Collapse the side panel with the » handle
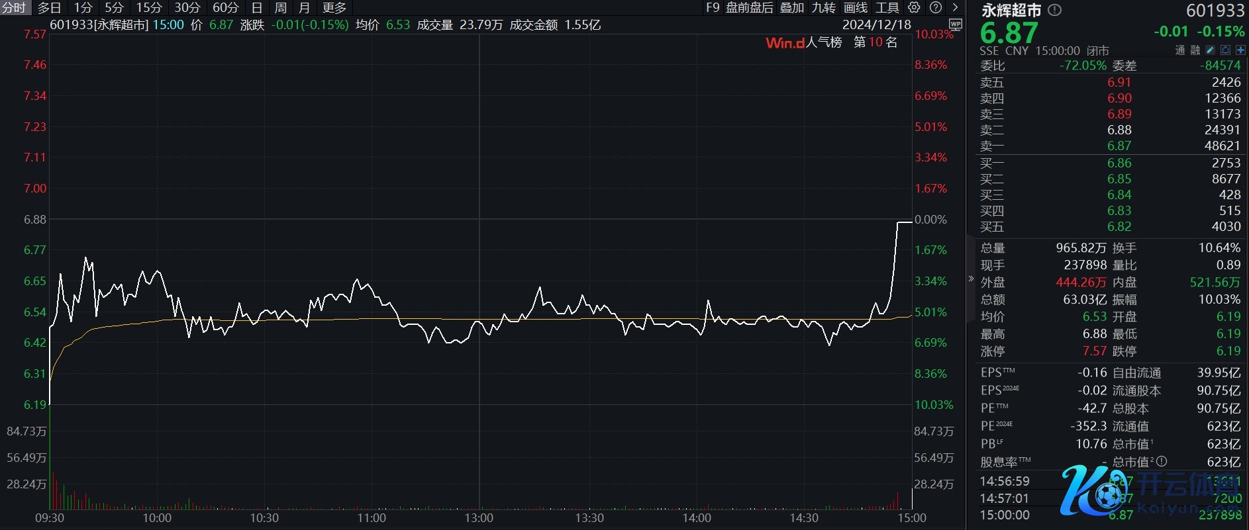Image resolution: width=1249 pixels, height=530 pixels. [x=971, y=279]
